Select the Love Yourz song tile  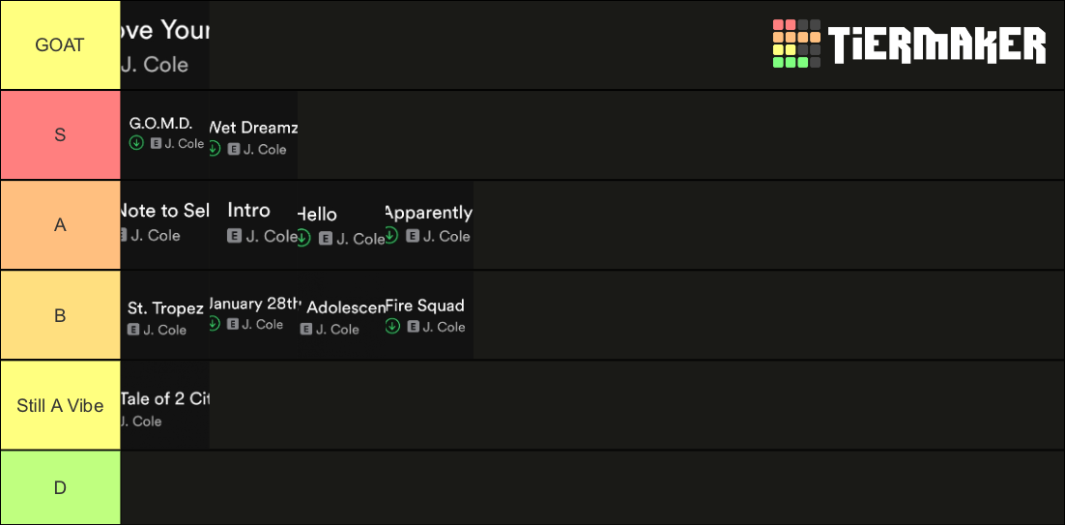(165, 44)
